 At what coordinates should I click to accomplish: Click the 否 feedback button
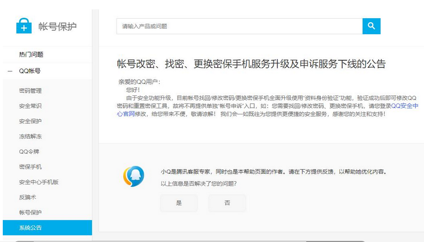pos(227,203)
